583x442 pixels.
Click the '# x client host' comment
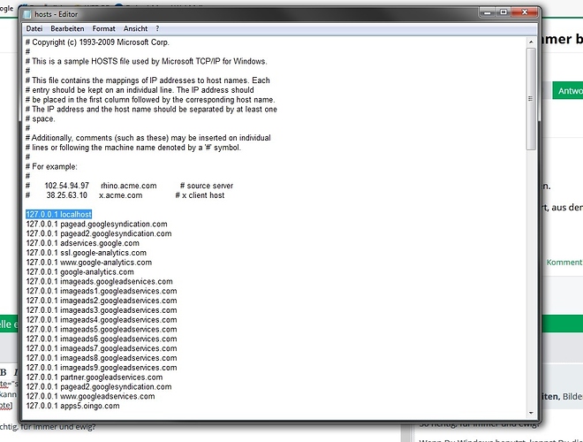pos(200,195)
